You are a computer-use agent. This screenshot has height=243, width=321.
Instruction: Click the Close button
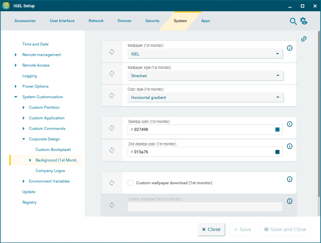point(211,229)
